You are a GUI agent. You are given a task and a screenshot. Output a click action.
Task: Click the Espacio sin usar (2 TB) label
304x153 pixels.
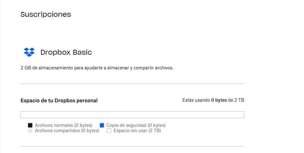pyautogui.click(x=137, y=131)
